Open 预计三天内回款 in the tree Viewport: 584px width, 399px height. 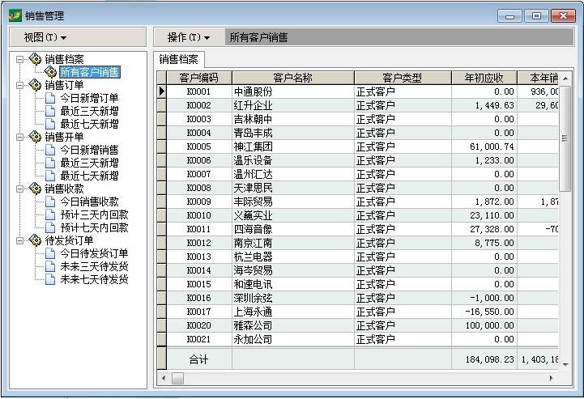tap(94, 214)
